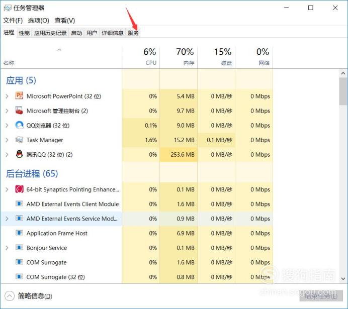Select the COM Surrogate (32 位) row name
348x309 pixels.
pos(55,277)
